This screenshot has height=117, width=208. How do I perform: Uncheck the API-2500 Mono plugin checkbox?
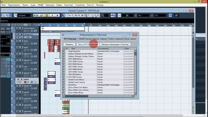coord(64,59)
